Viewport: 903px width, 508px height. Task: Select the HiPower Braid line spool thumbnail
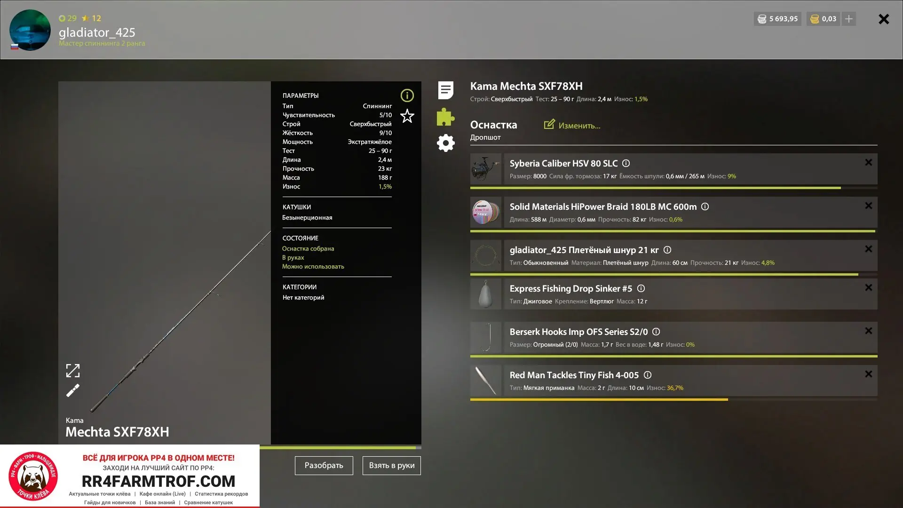point(486,212)
